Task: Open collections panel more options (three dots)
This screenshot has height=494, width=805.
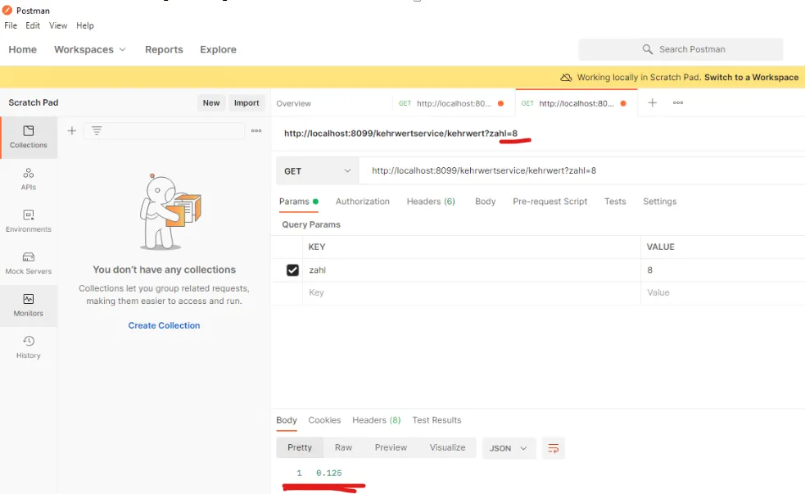Action: tap(256, 131)
